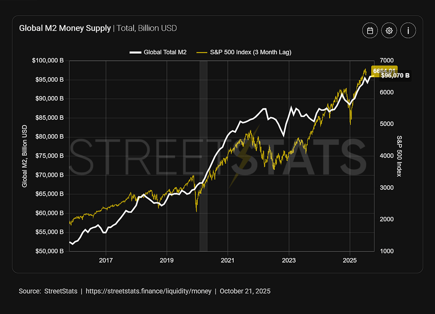The height and width of the screenshot is (314, 435).
Task: Open the chart settings gear
Action: 389,30
